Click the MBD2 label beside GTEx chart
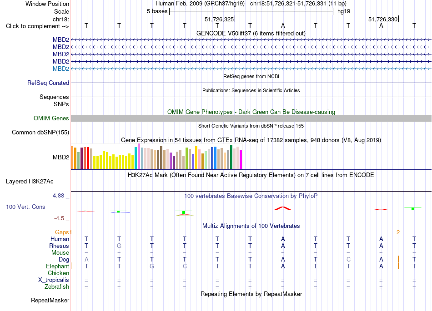 click(61, 157)
